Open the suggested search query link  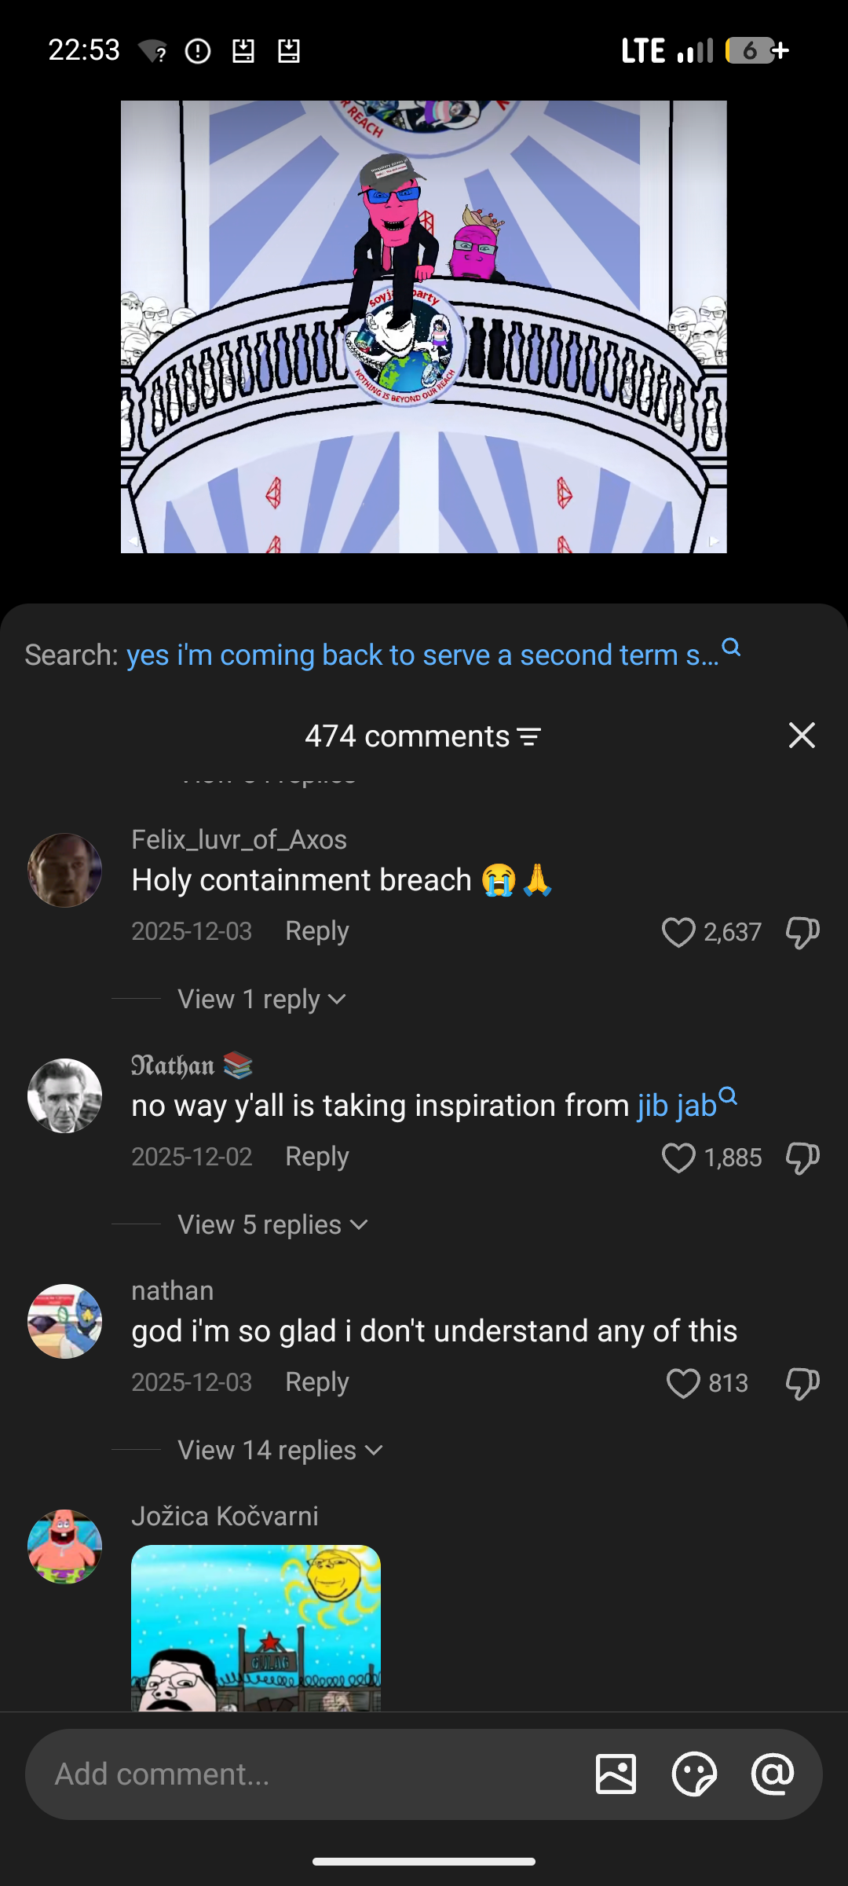[x=422, y=655]
